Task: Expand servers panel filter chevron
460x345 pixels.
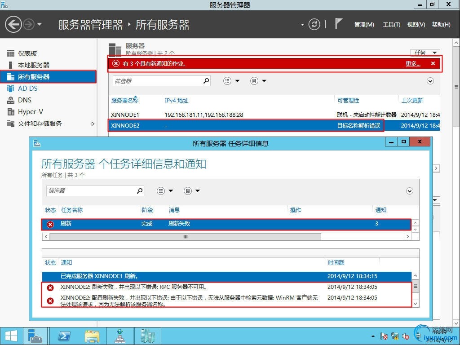Action: (430, 81)
